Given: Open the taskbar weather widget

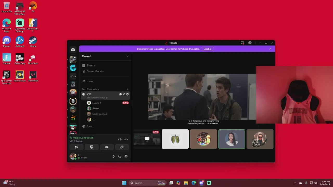Looking at the screenshot, I should (10, 183).
